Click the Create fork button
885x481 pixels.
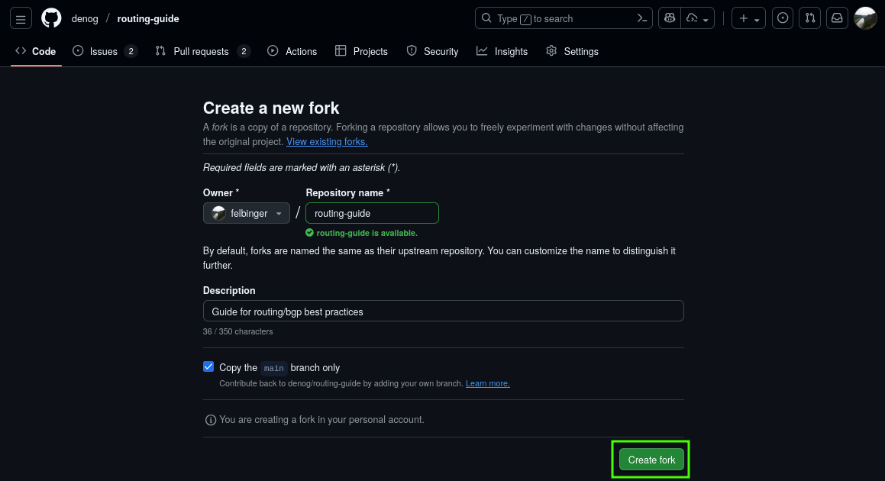[651, 460]
